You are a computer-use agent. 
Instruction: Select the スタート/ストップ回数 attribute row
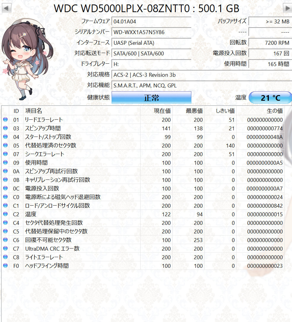(143, 137)
